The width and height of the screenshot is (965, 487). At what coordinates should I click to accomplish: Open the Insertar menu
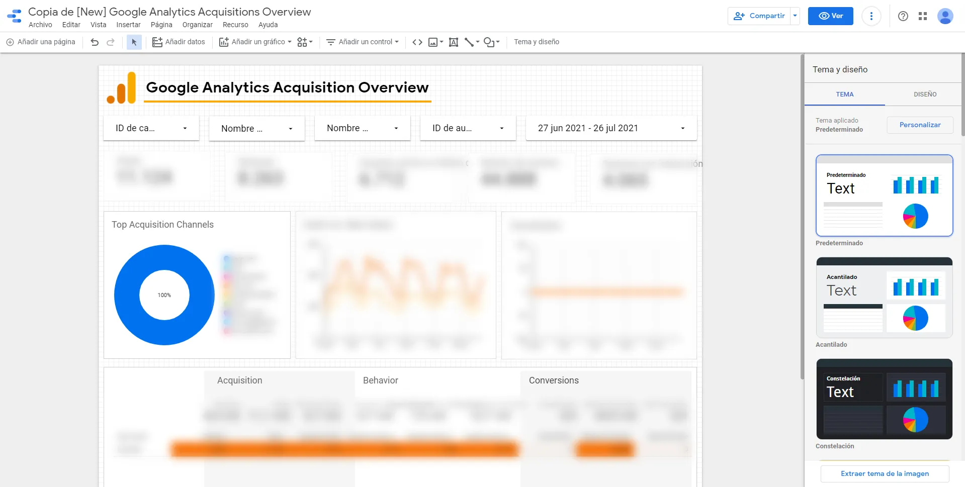pos(128,25)
